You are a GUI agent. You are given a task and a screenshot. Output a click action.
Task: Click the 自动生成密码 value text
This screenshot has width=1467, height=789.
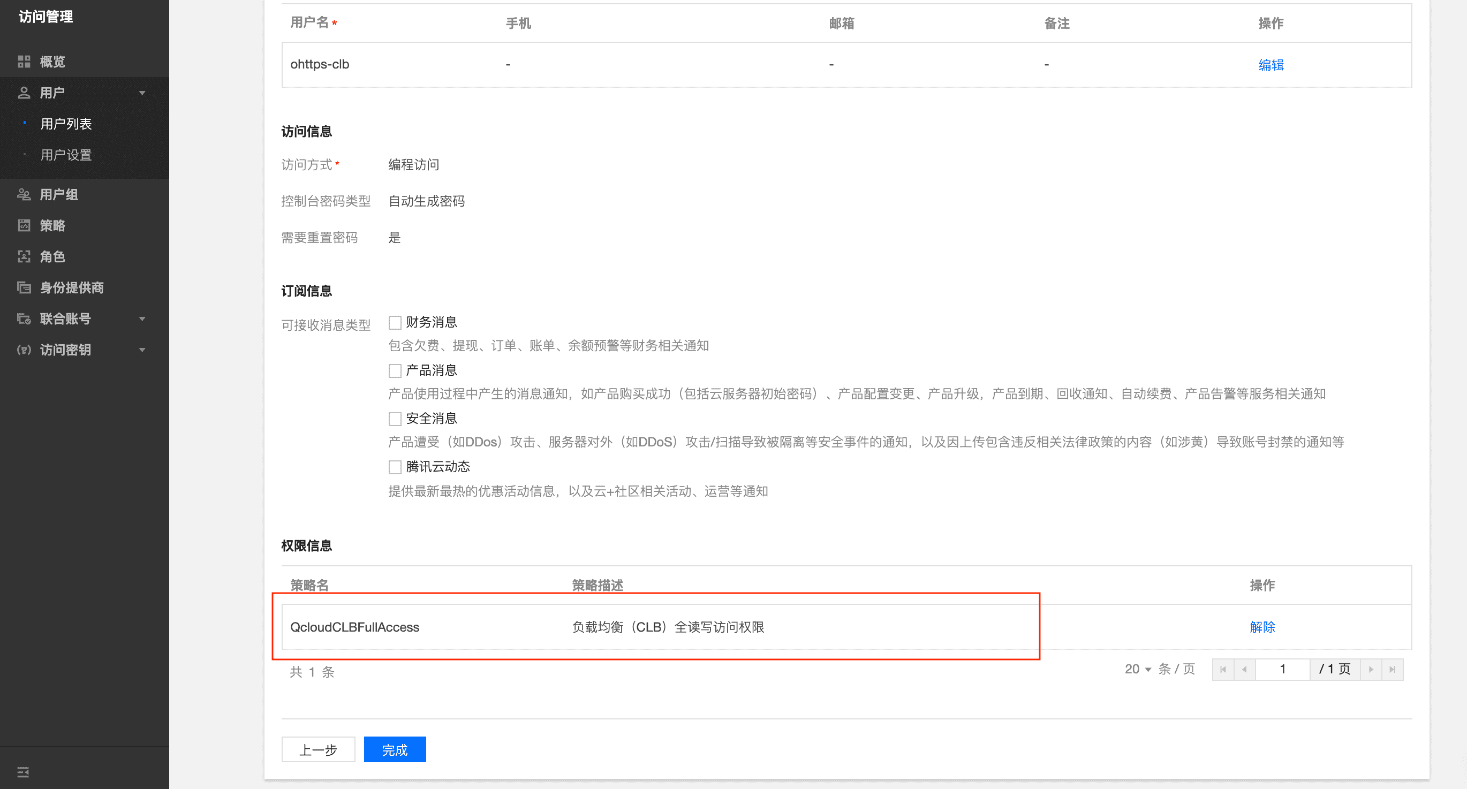pyautogui.click(x=427, y=201)
